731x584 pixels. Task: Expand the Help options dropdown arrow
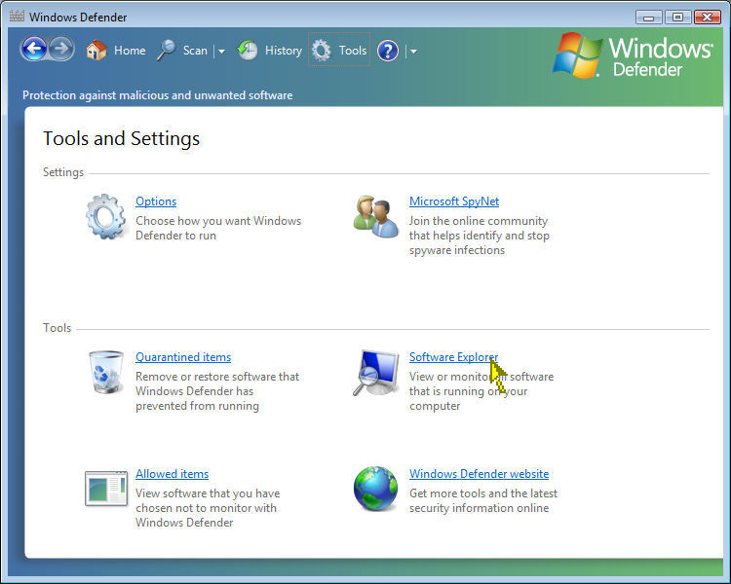tap(413, 52)
